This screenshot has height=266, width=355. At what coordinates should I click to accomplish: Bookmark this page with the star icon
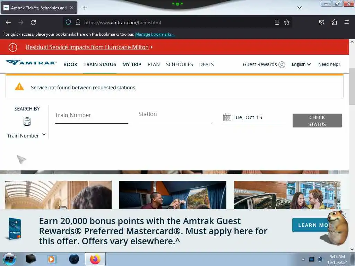287,22
